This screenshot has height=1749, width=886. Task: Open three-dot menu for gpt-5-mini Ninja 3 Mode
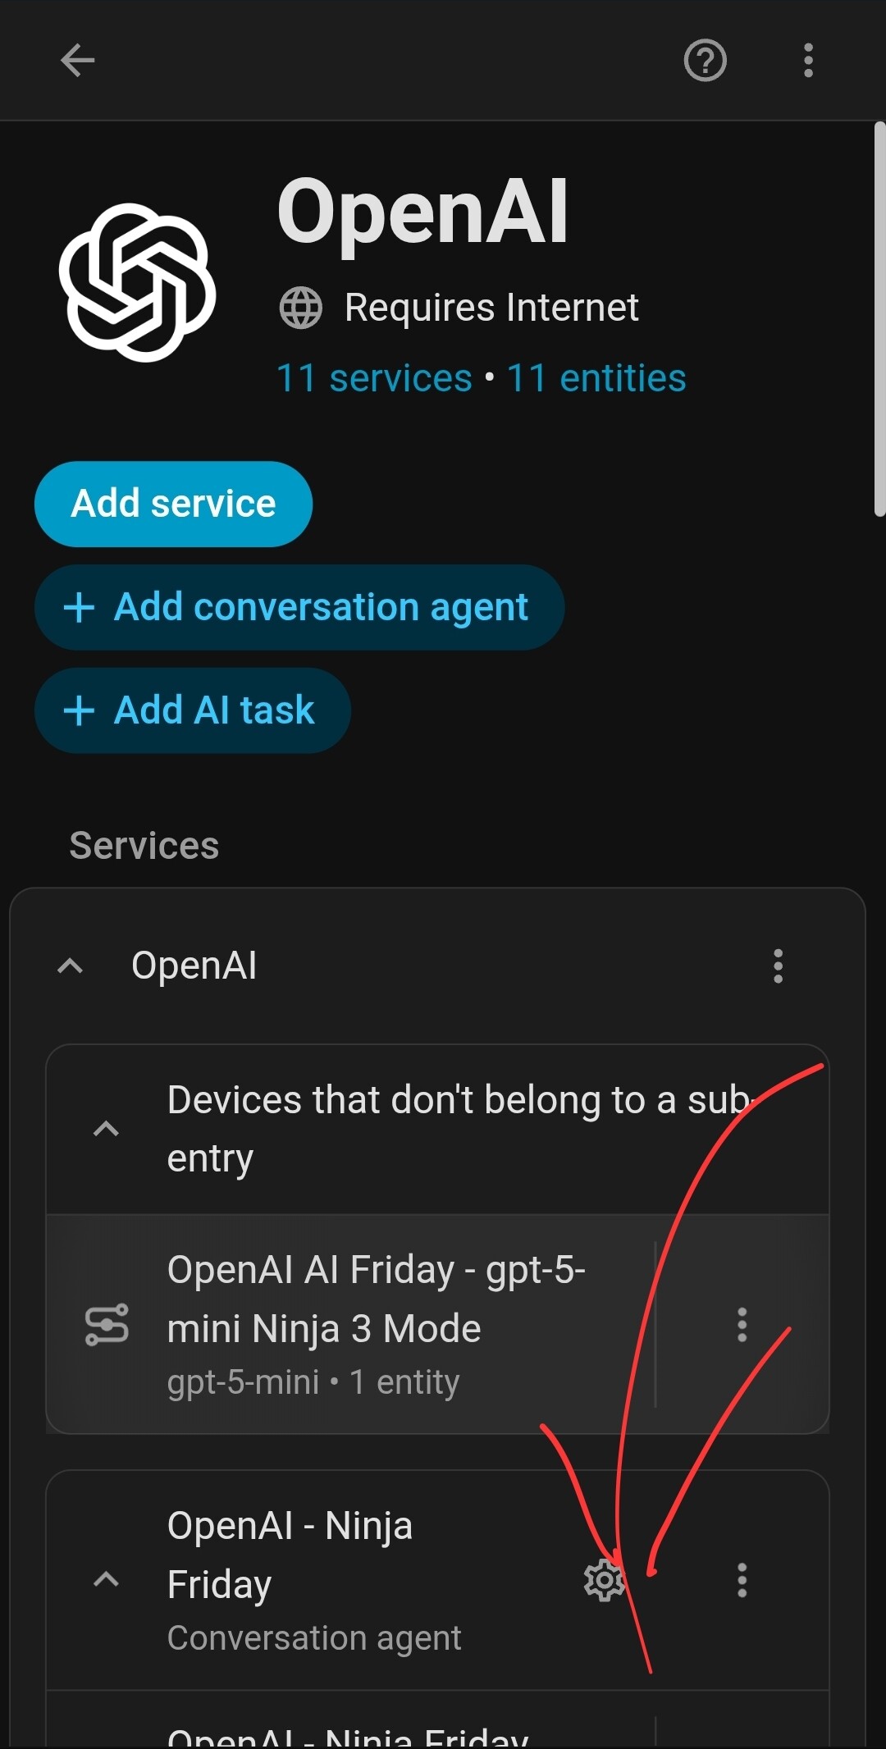[x=742, y=1324]
